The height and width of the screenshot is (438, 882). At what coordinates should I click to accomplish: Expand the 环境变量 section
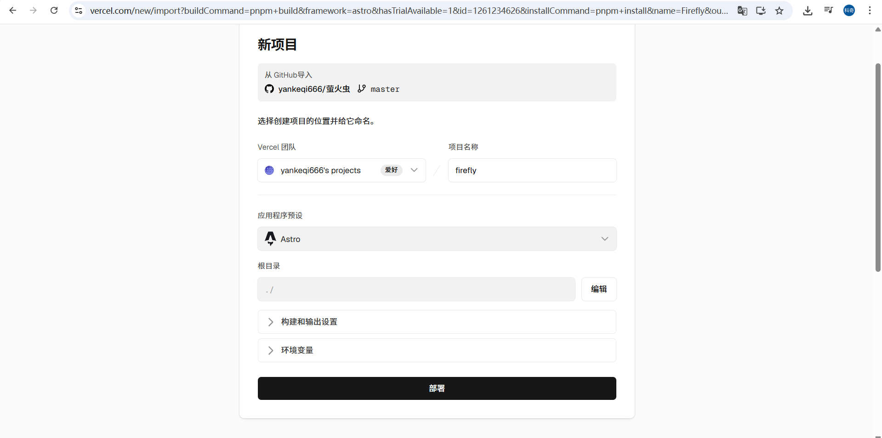(x=437, y=350)
